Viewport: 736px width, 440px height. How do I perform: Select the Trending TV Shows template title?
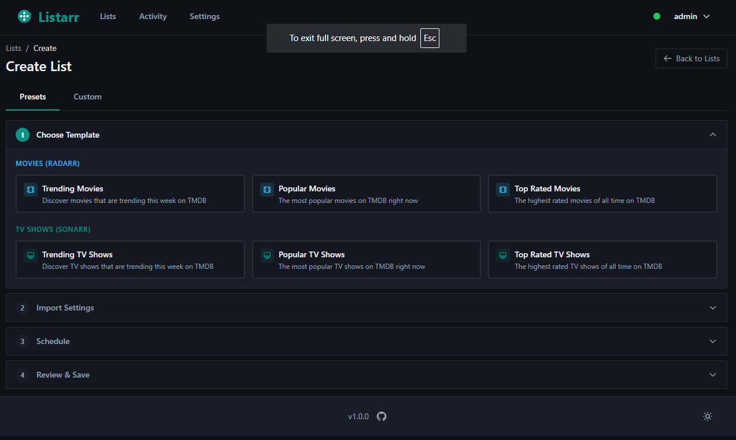[77, 254]
